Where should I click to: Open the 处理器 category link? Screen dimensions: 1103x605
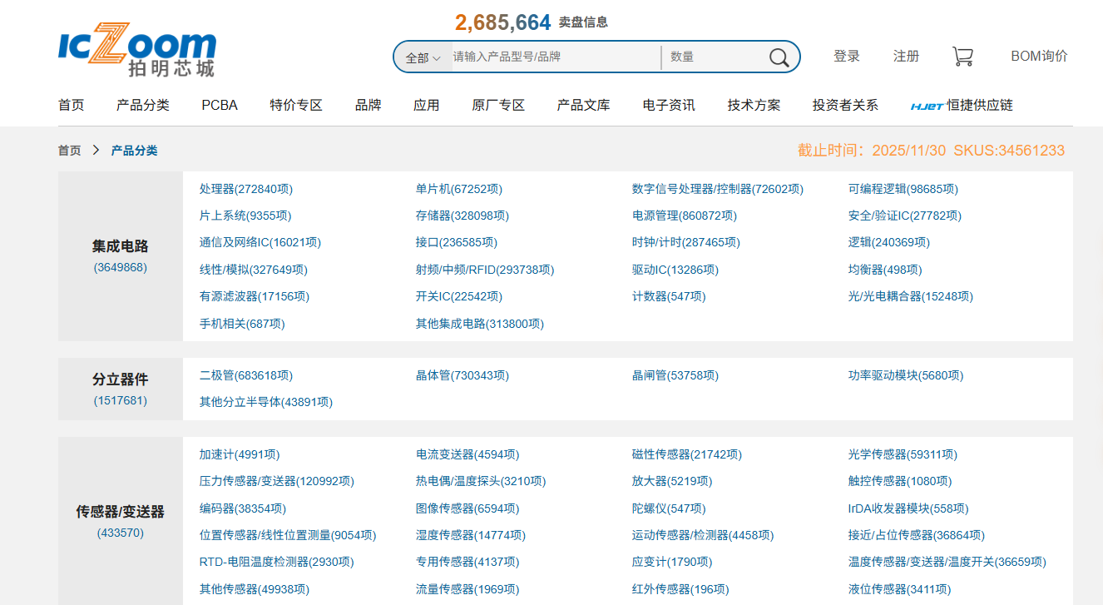[246, 189]
